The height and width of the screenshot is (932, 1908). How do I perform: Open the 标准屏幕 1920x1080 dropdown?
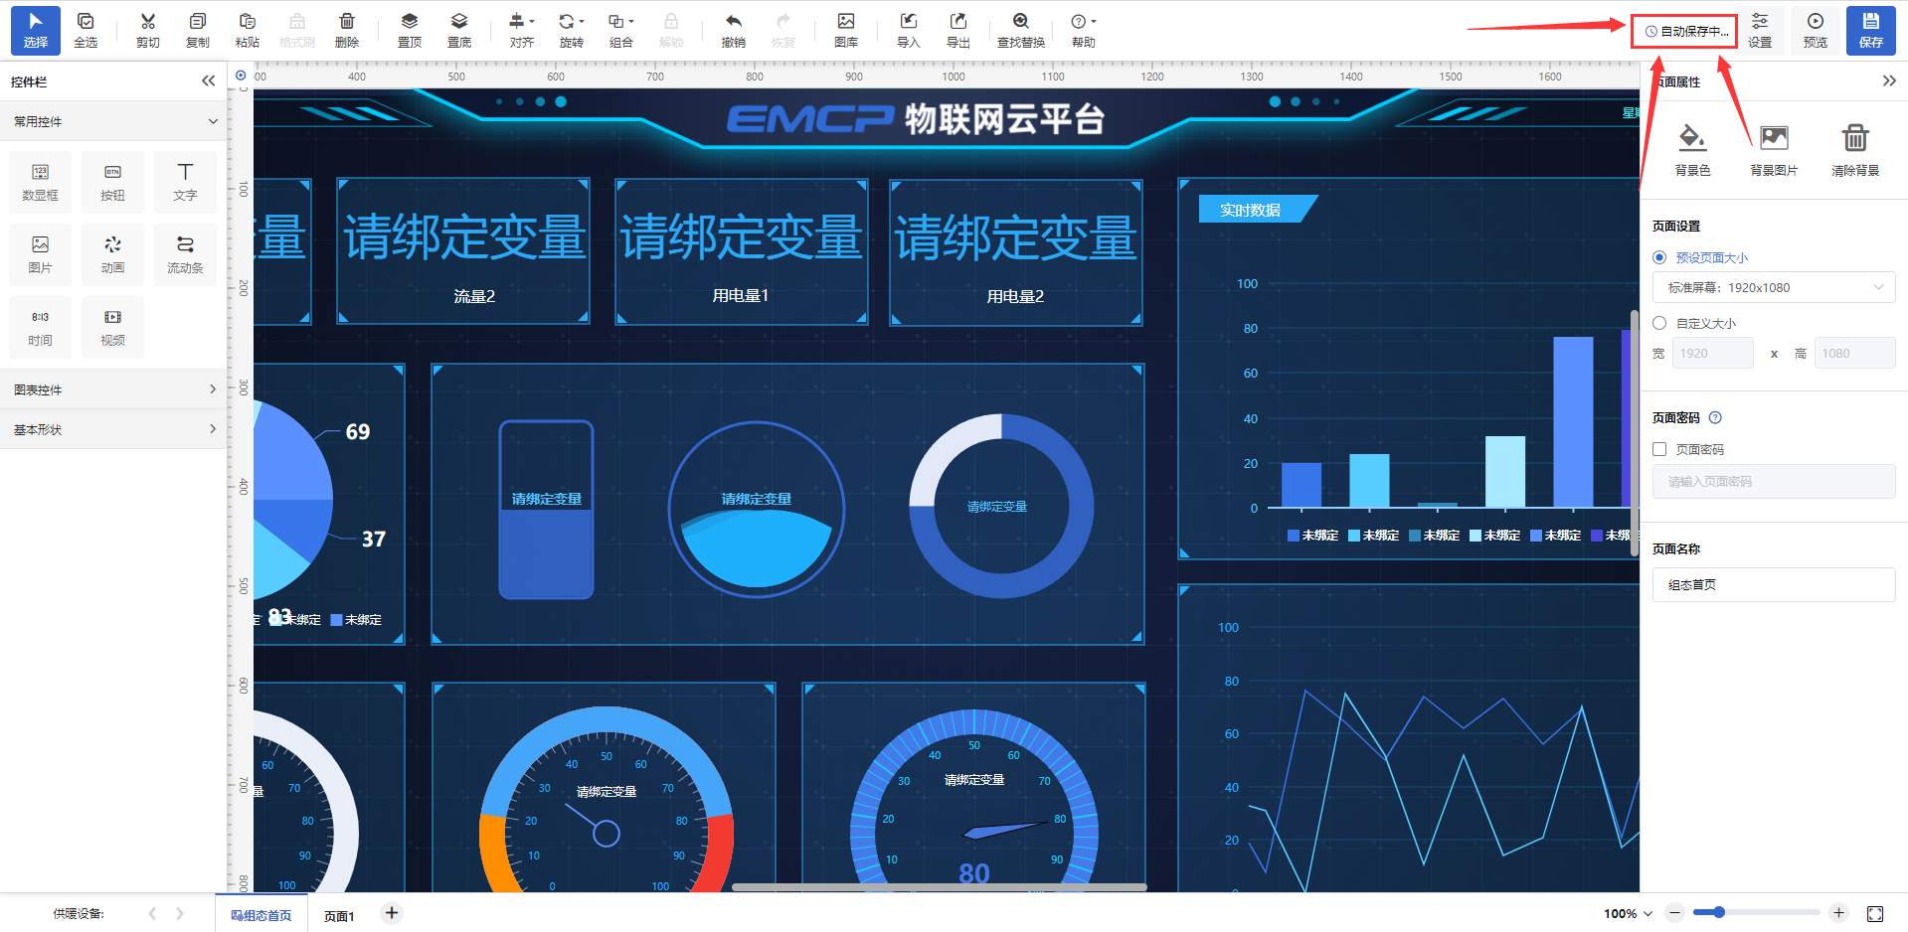click(1774, 288)
